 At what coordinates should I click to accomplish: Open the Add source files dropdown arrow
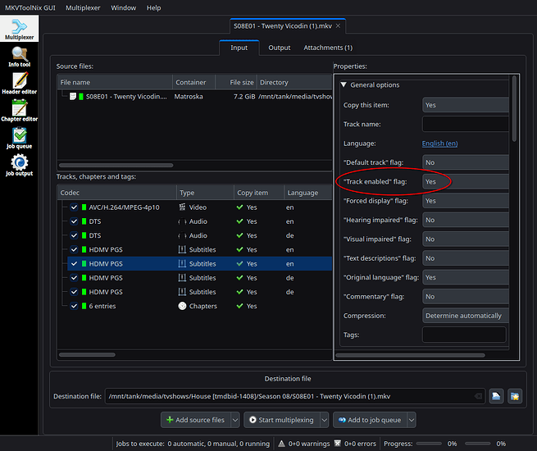(235, 420)
